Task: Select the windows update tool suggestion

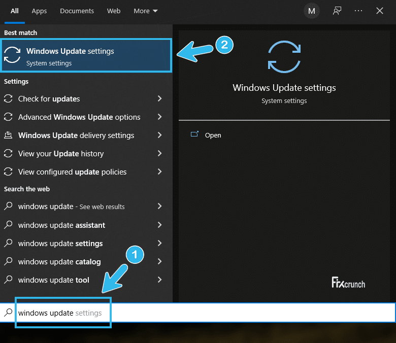Action: coord(86,280)
